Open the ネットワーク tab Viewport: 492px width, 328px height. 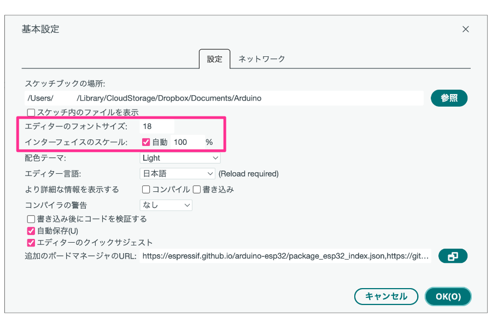pos(262,59)
